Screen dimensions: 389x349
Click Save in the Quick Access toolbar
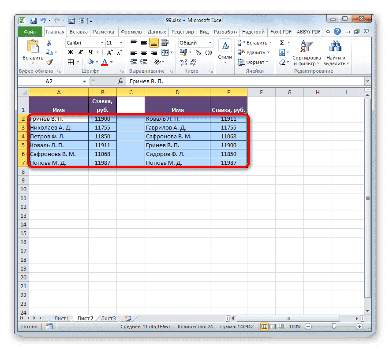(x=33, y=20)
